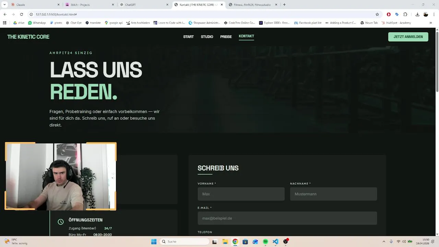Open the Facebook pixel list bookmark
This screenshot has height=247, width=439.
pyautogui.click(x=308, y=23)
